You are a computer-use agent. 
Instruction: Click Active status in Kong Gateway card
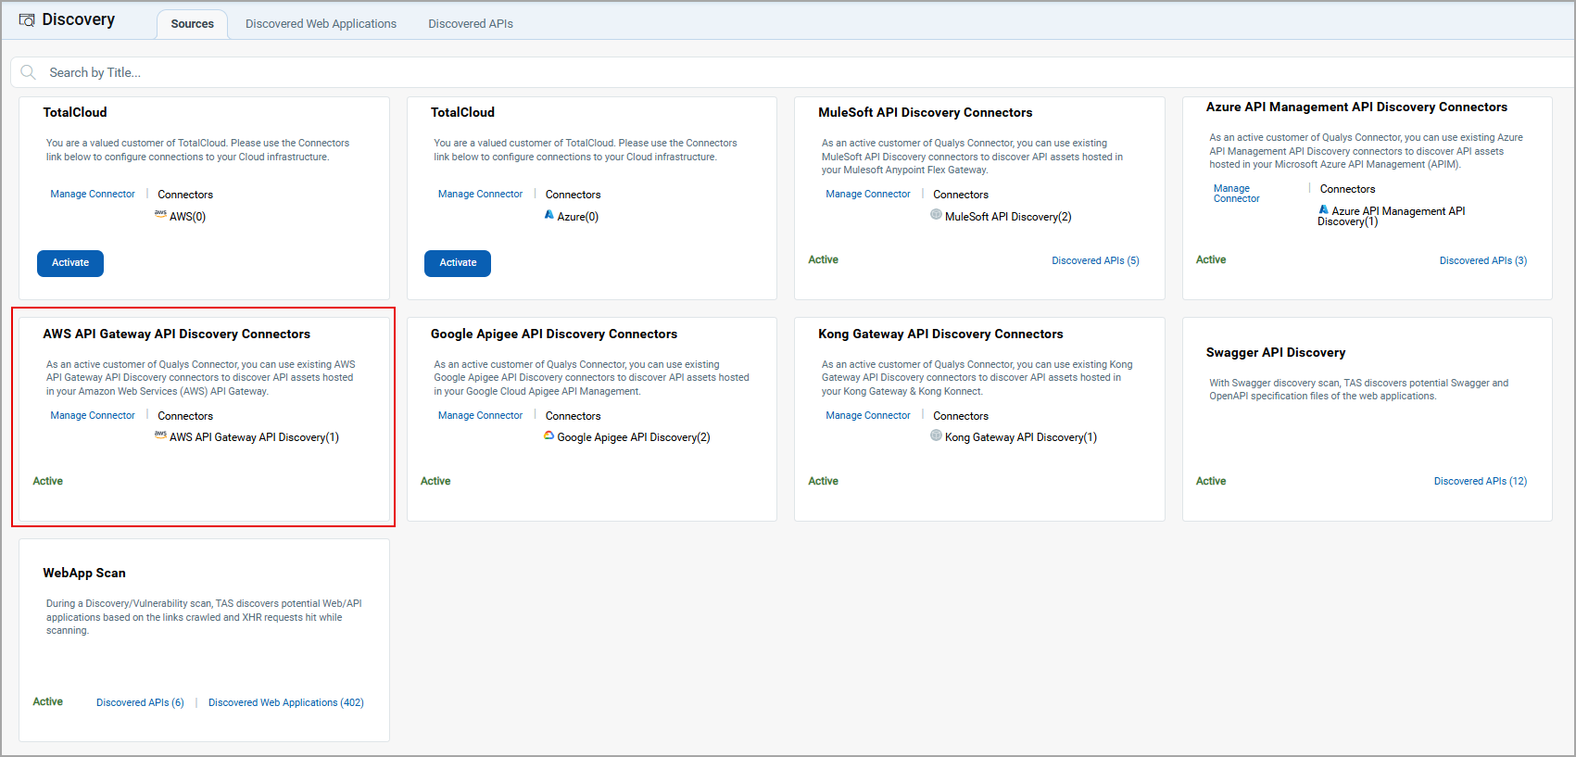point(823,481)
